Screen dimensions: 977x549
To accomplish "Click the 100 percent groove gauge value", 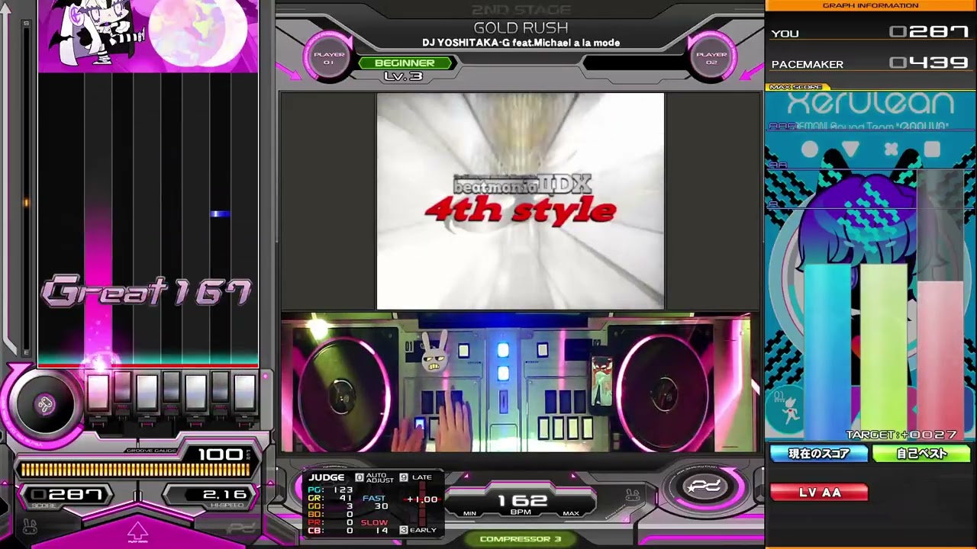I will pos(220,454).
